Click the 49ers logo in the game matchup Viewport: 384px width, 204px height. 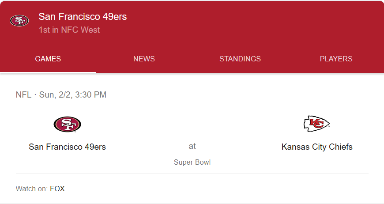click(67, 125)
